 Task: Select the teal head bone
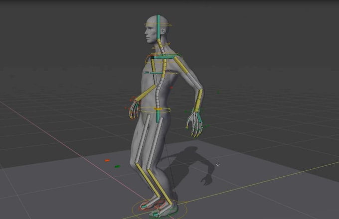coord(159,27)
